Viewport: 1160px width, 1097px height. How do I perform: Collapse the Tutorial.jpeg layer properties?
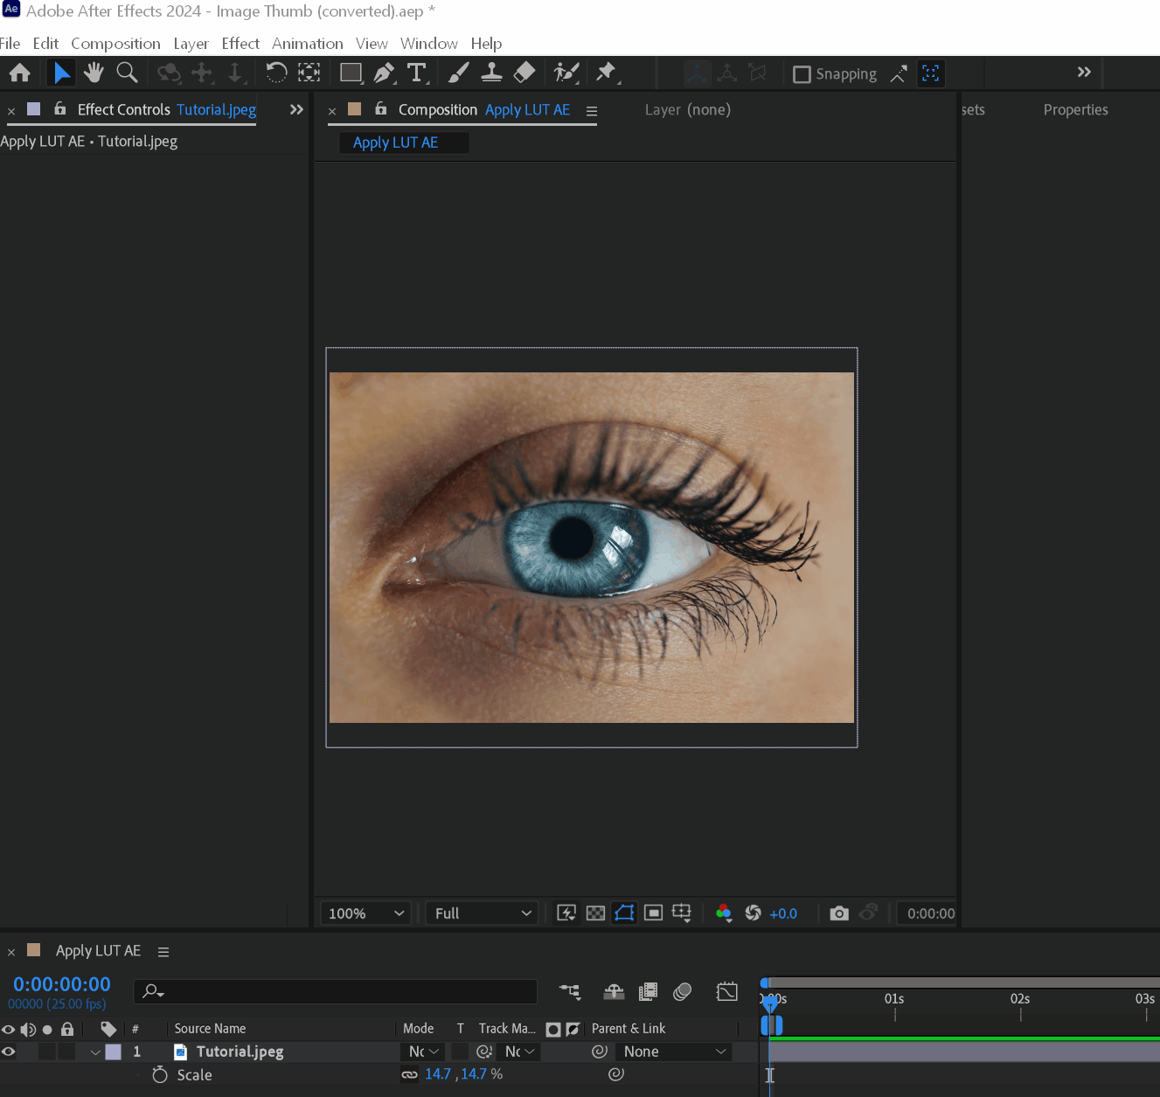point(95,1052)
